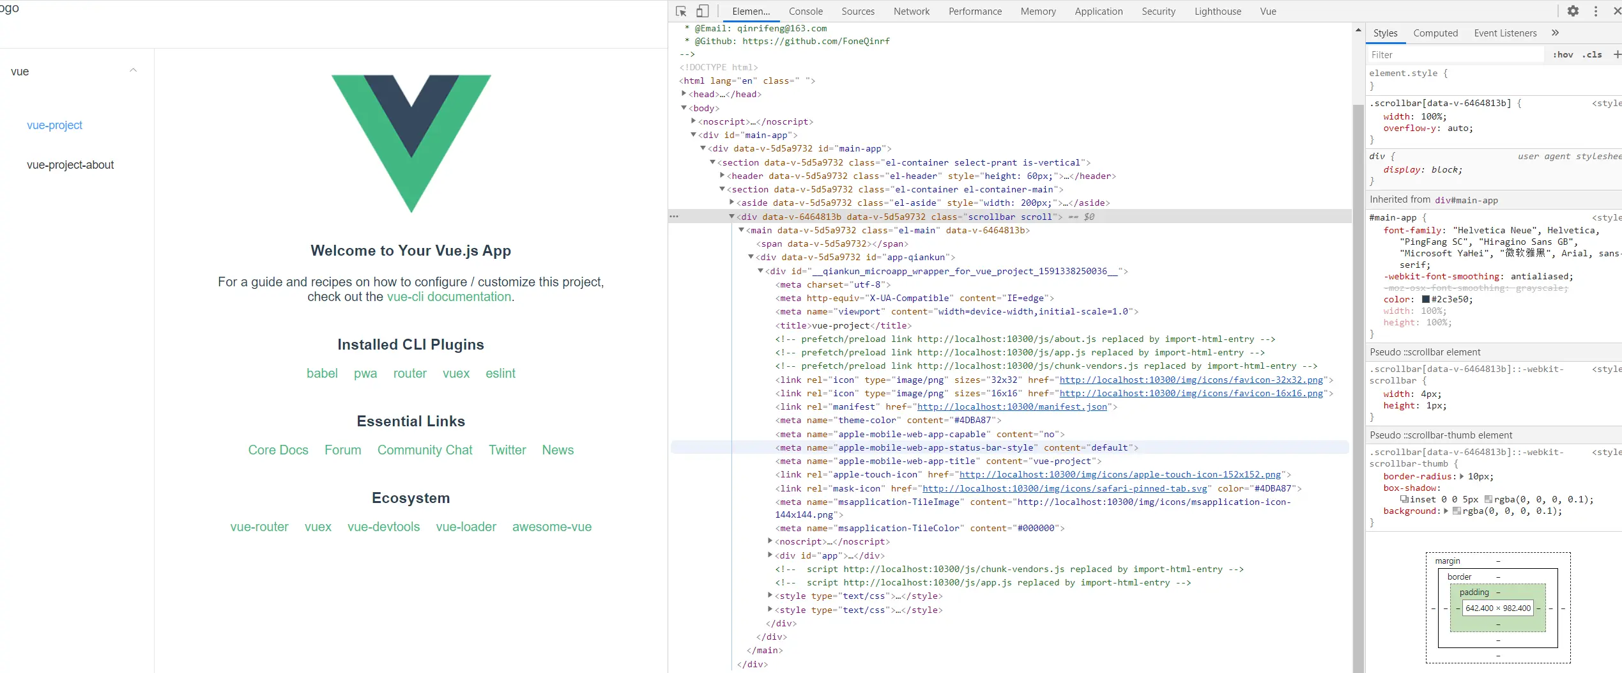Screen dimensions: 1622x673
Task: Open the Community Chat link
Action: (425, 450)
